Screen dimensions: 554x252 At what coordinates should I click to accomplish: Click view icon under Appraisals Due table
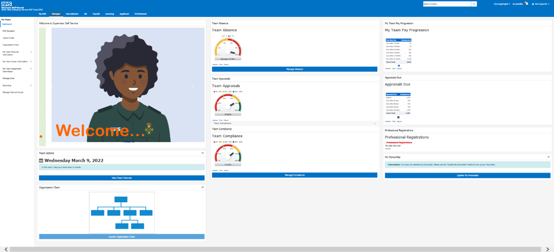(x=399, y=117)
